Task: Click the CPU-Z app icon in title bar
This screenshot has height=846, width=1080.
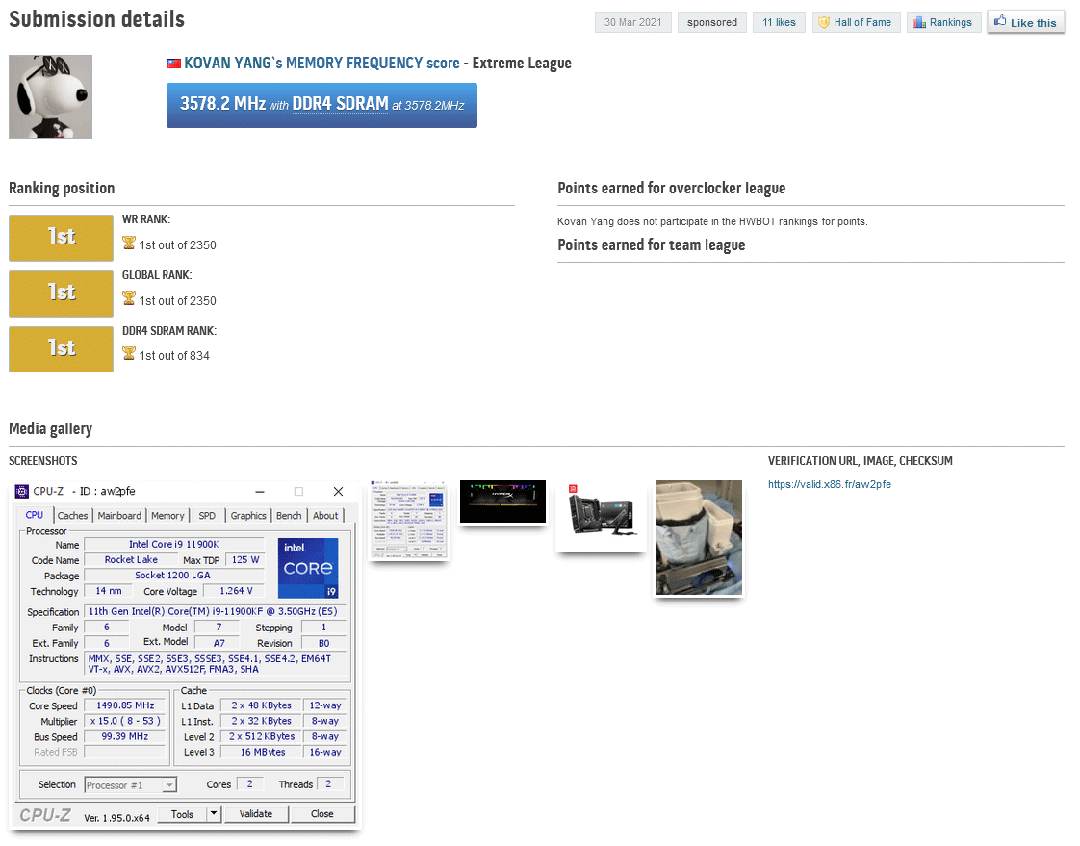Action: (x=22, y=491)
